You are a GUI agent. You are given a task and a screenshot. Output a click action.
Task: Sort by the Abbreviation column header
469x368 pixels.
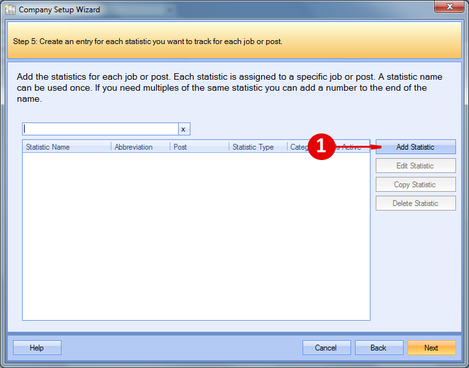coord(140,147)
